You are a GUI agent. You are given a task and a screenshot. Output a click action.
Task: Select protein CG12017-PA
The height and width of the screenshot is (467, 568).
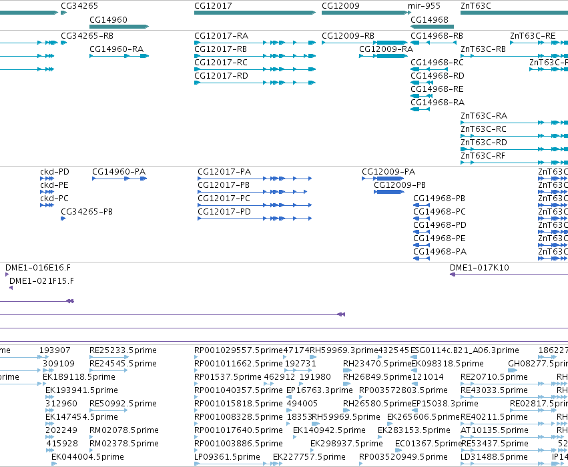[x=224, y=172]
